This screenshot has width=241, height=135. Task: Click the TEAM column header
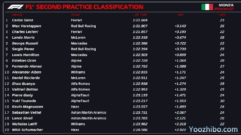coord(75,15)
